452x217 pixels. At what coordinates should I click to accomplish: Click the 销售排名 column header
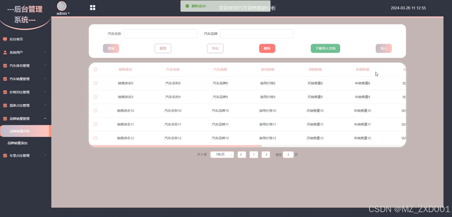click(125, 69)
